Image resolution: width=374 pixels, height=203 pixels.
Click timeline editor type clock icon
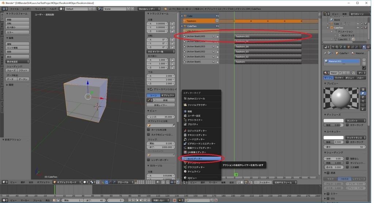[x=4, y=200]
